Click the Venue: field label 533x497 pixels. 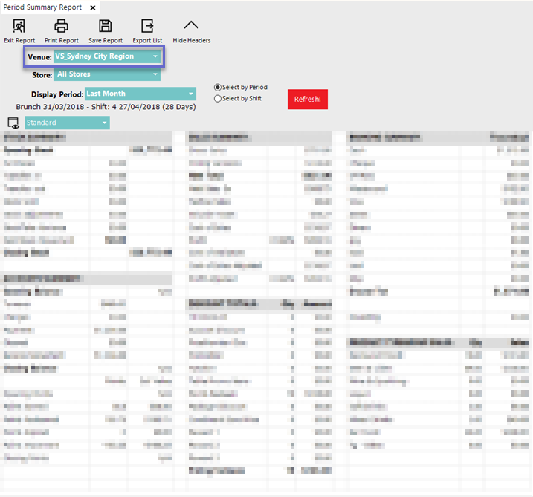(x=39, y=56)
